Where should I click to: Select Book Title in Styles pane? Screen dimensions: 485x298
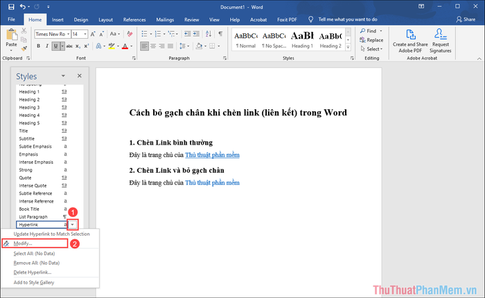[x=43, y=209]
